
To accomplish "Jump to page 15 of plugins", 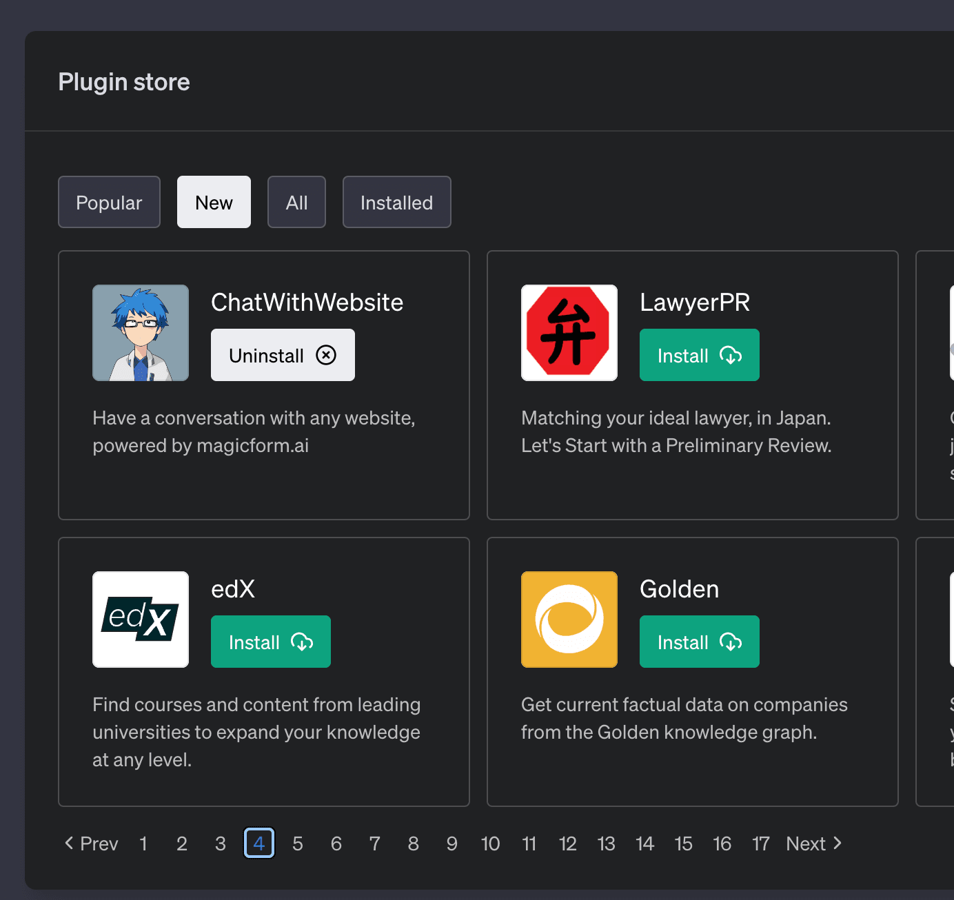I will [684, 843].
